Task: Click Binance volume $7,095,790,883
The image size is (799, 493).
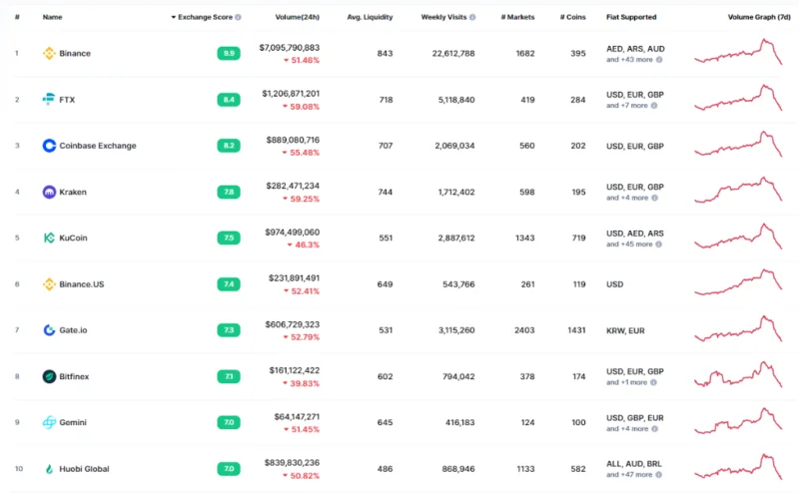Action: pyautogui.click(x=290, y=47)
